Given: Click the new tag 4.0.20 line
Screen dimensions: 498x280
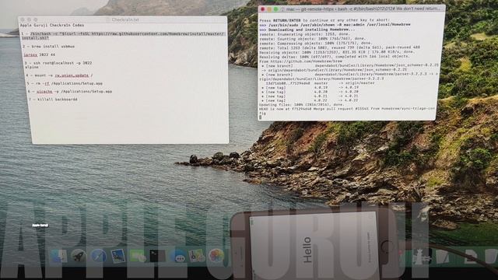Looking at the screenshot, I should click(310, 92).
